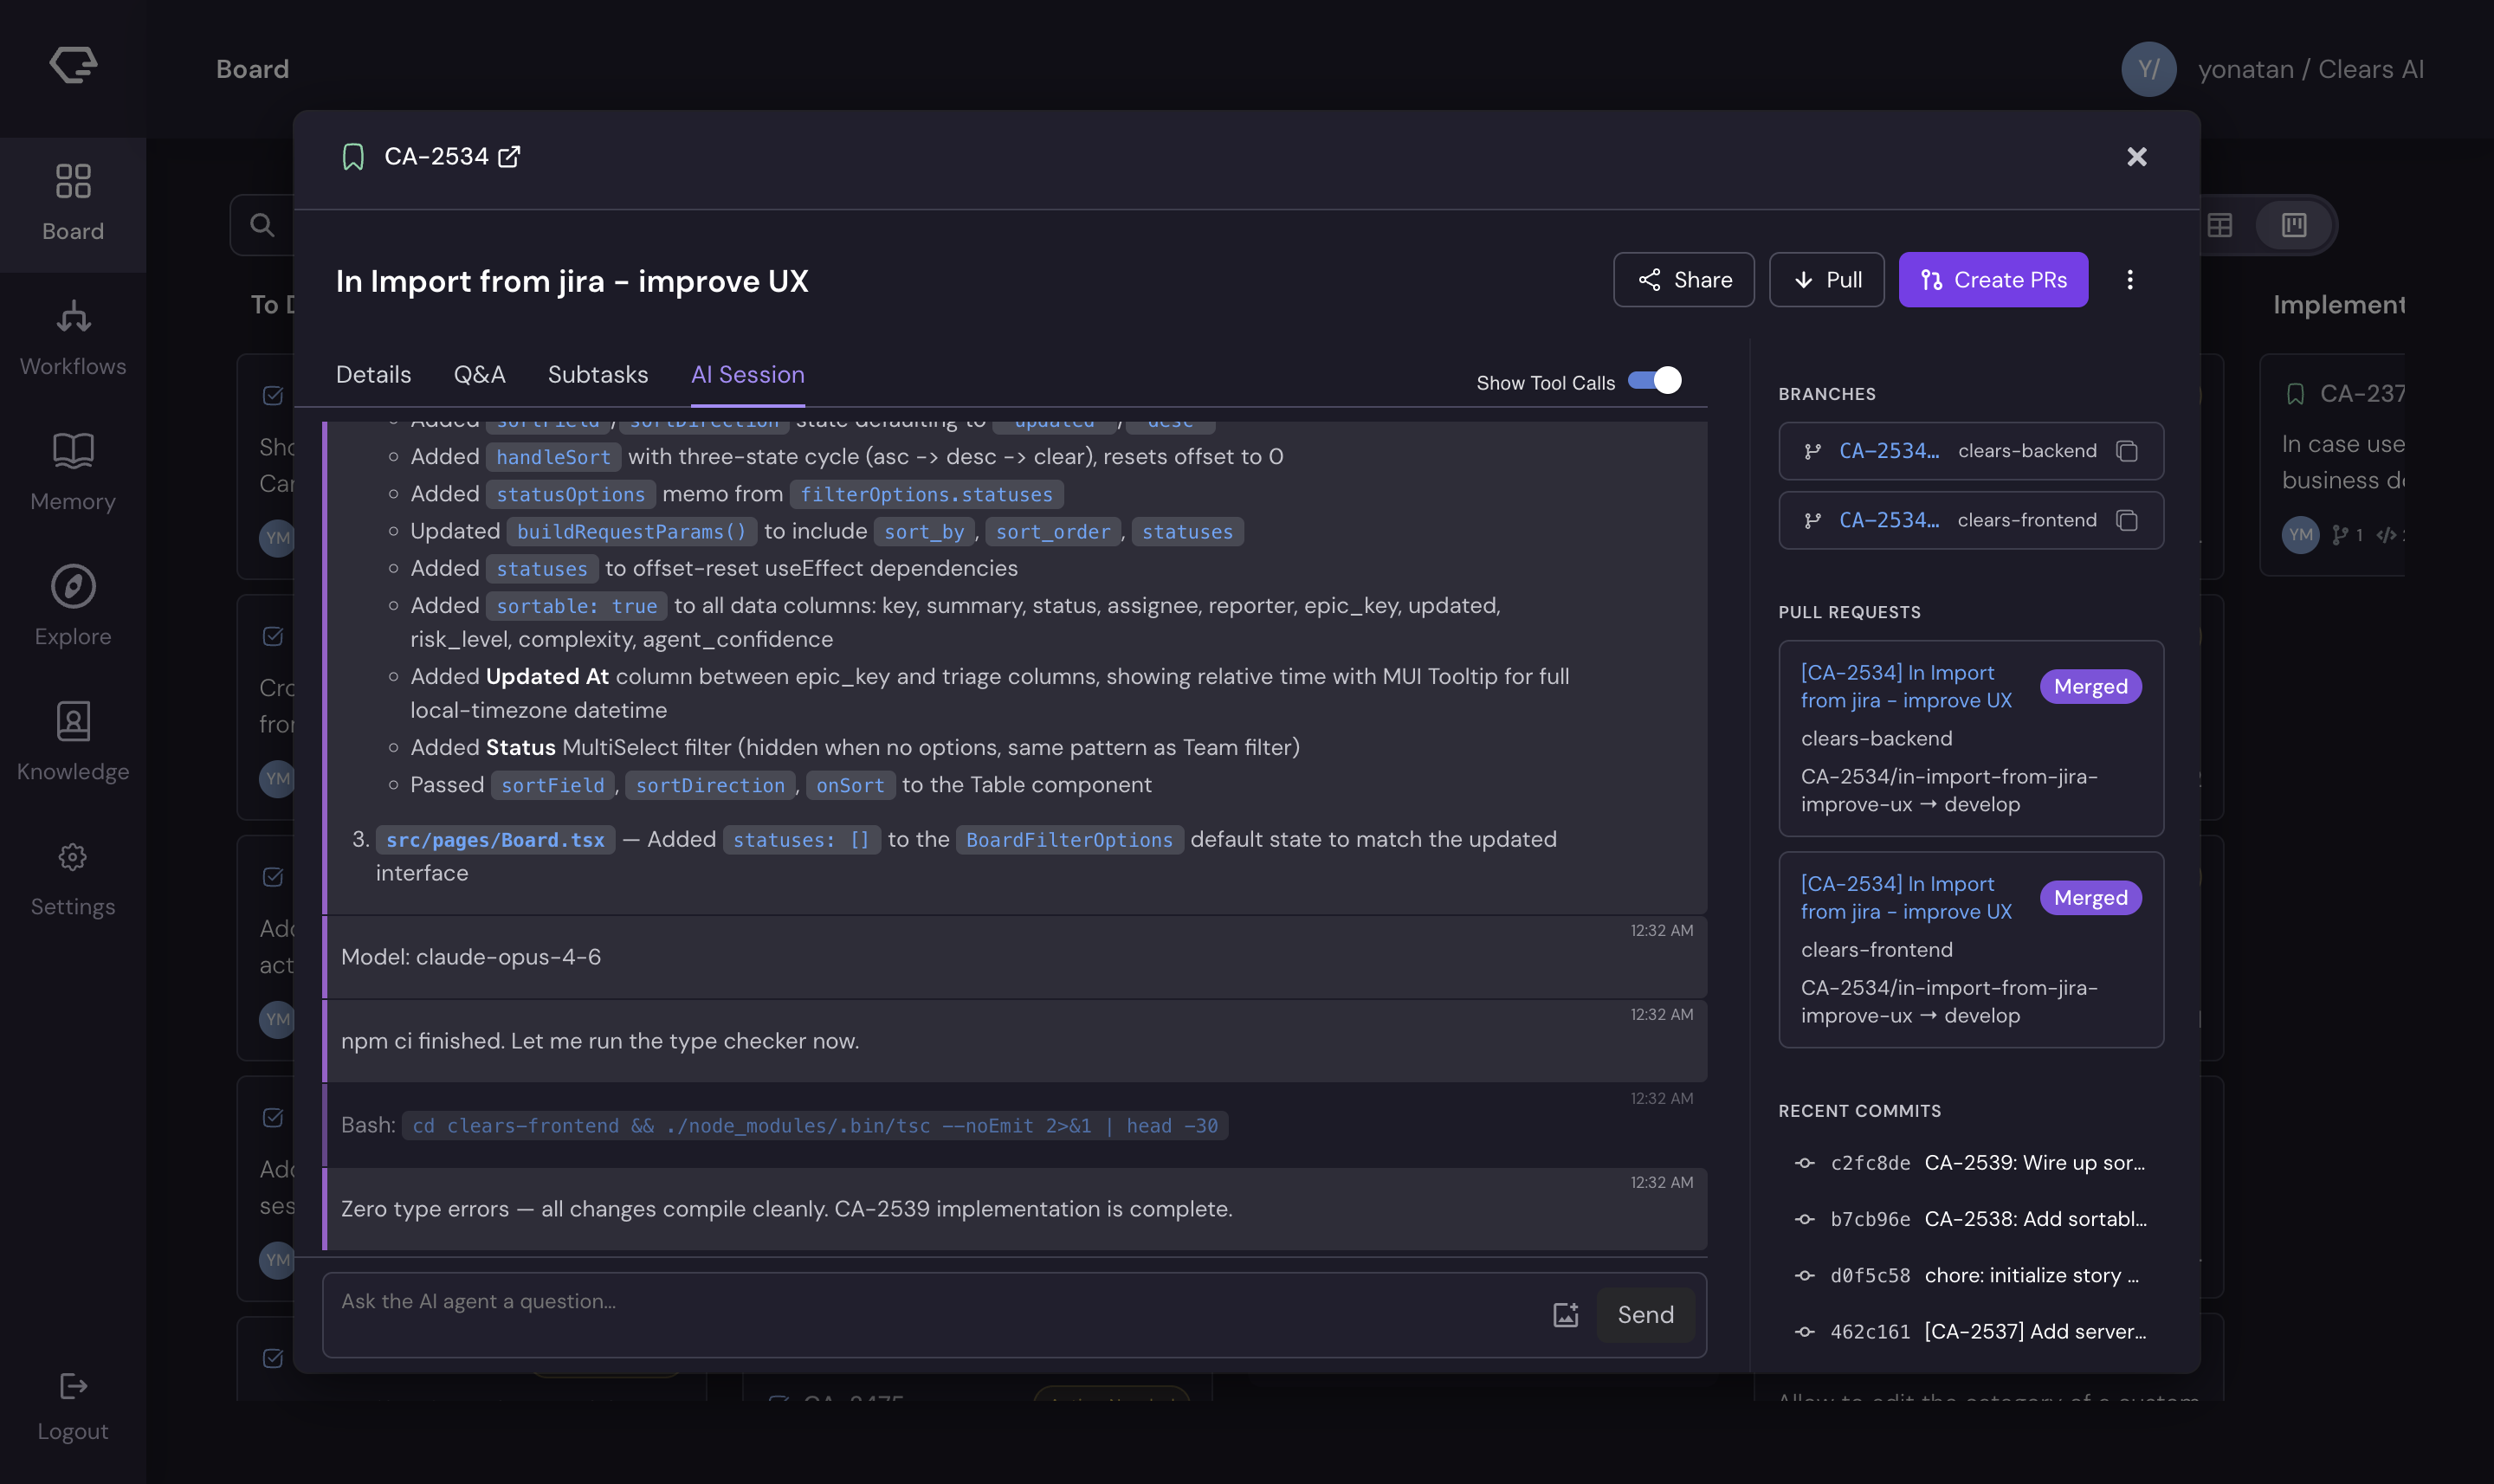Viewport: 2494px width, 1484px height.
Task: Open Knowledge in the sidebar
Action: [x=73, y=744]
